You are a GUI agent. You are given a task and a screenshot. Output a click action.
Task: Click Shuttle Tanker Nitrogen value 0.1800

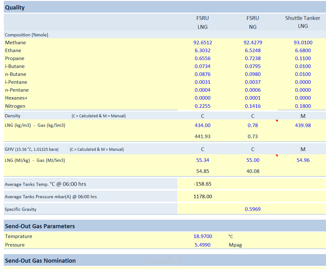(303, 106)
